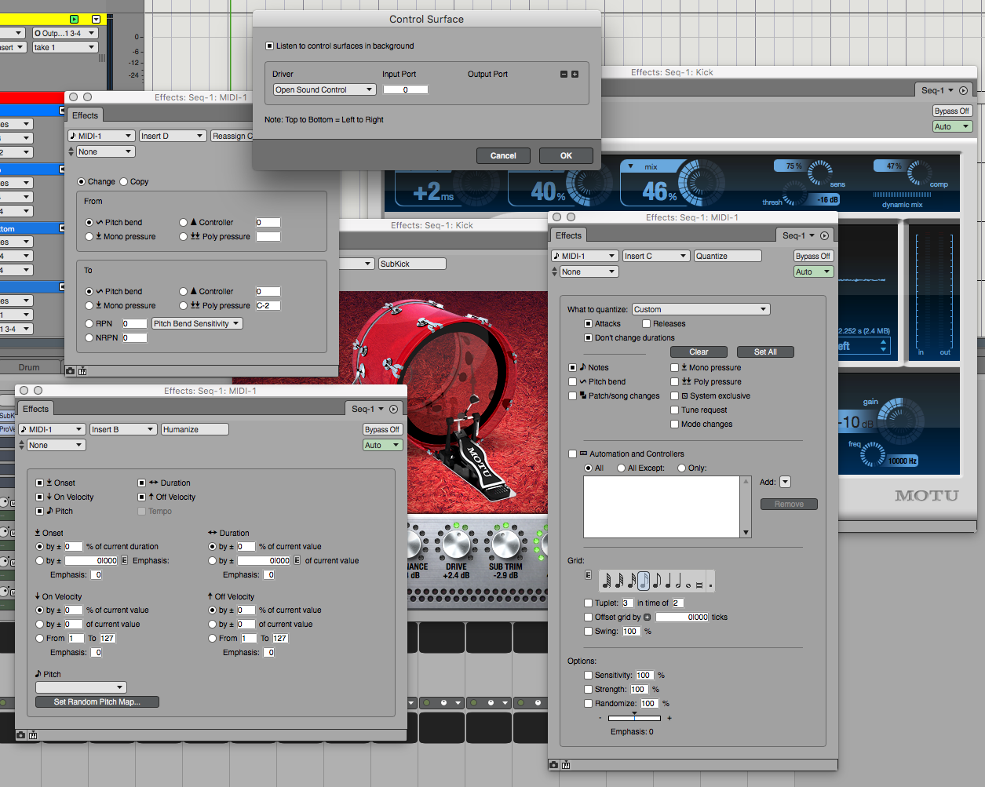Select the whole note grid duration

pyautogui.click(x=688, y=582)
